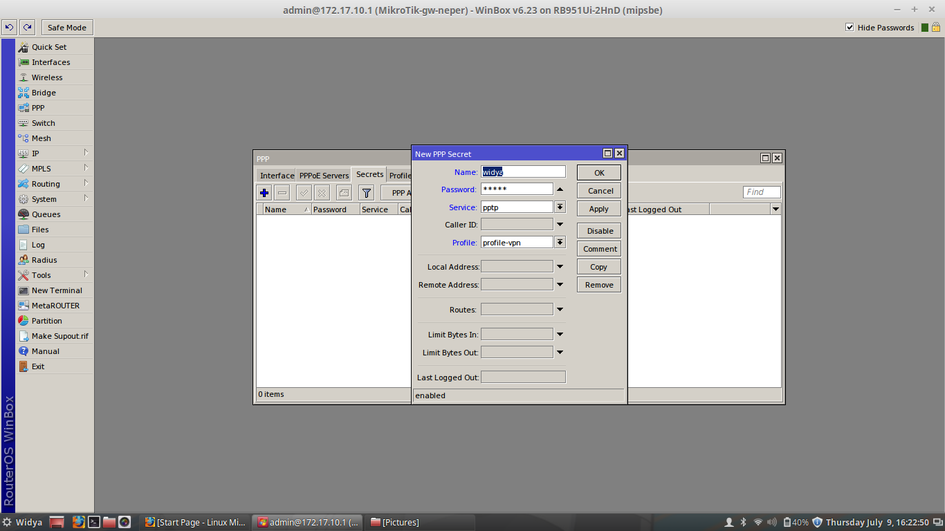This screenshot has width=945, height=531.
Task: Expand the Local Address field
Action: [x=560, y=267]
